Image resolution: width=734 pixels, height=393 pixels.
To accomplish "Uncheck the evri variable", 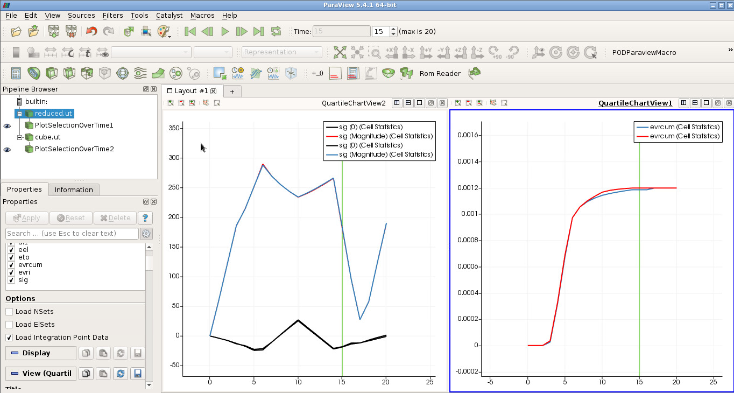I will pos(11,272).
